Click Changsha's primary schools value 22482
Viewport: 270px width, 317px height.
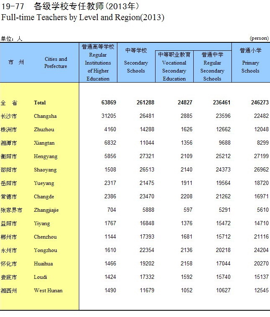pyautogui.click(x=261, y=116)
